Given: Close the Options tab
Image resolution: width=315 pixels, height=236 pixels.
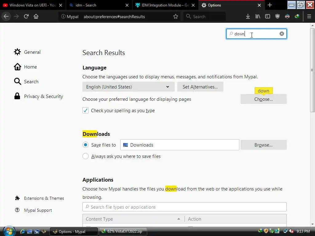Looking at the screenshot, I should pyautogui.click(x=259, y=5).
